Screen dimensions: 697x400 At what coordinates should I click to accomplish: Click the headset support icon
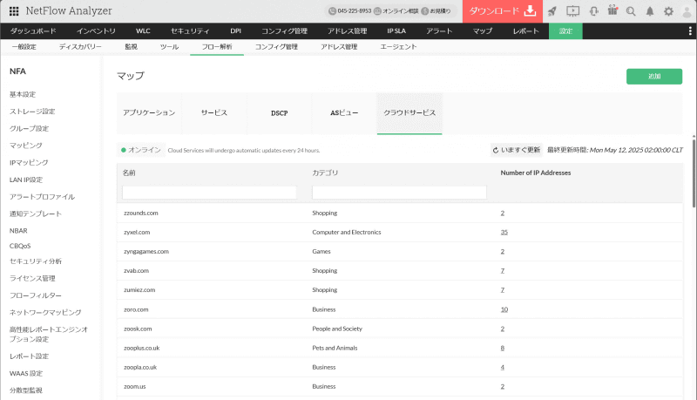pos(593,11)
